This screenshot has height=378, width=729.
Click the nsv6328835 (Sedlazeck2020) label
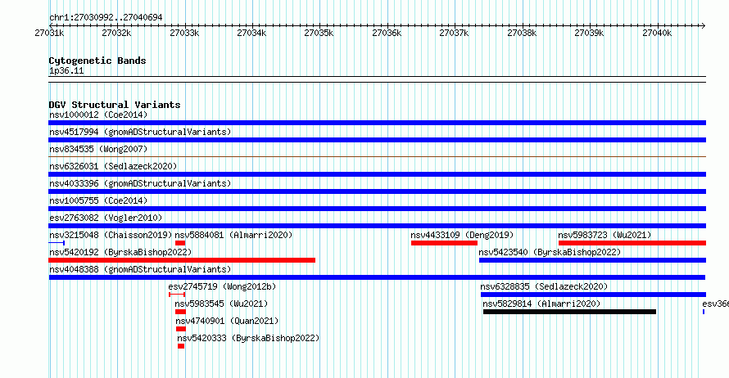544,286
